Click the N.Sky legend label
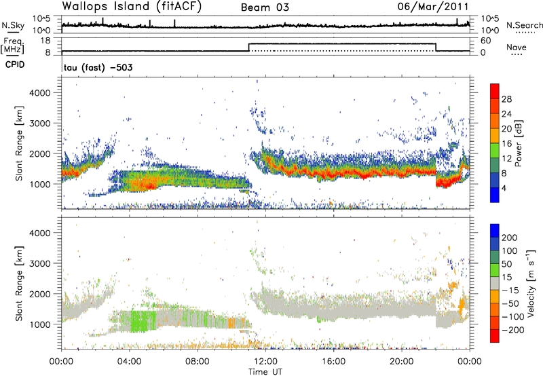This screenshot has height=376, width=543. [13, 26]
